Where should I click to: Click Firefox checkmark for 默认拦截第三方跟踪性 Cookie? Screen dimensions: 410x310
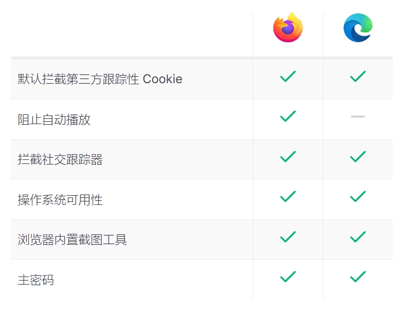tap(288, 76)
